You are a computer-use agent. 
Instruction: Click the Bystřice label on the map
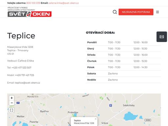pyautogui.click(x=44, y=111)
